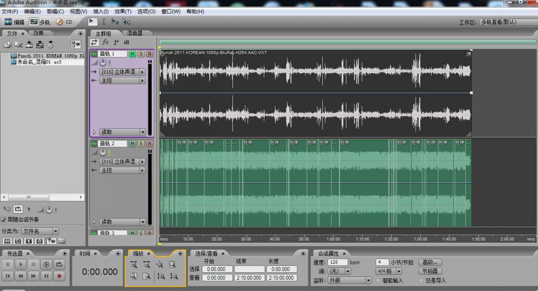538x291 pixels.
Task: Click the Zoom Out Horizontally icon
Action: [x=146, y=264]
